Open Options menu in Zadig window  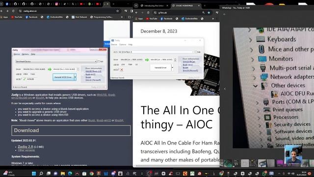tap(123, 45)
